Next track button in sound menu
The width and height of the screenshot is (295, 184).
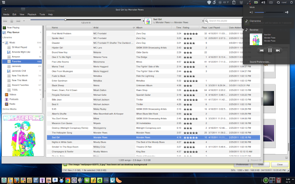point(278,50)
